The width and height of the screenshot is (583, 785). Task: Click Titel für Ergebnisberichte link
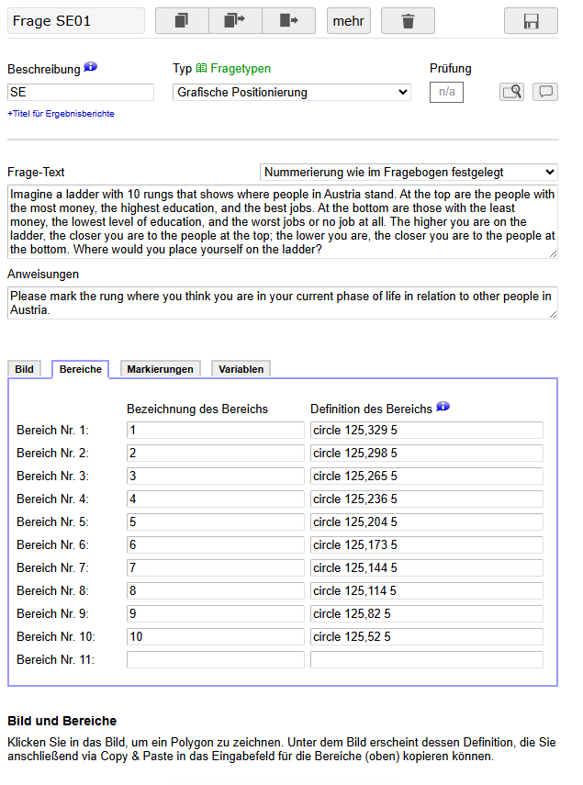click(x=61, y=114)
